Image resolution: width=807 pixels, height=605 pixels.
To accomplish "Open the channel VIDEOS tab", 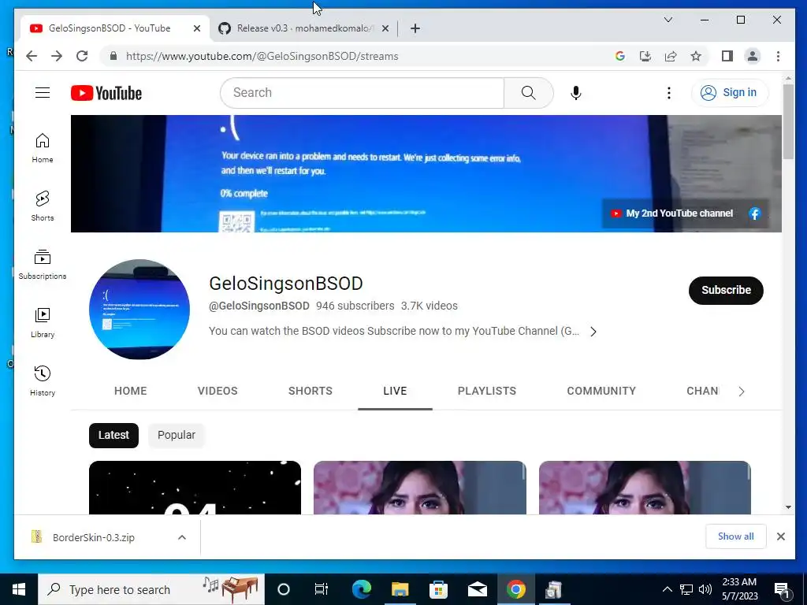I will click(x=218, y=391).
